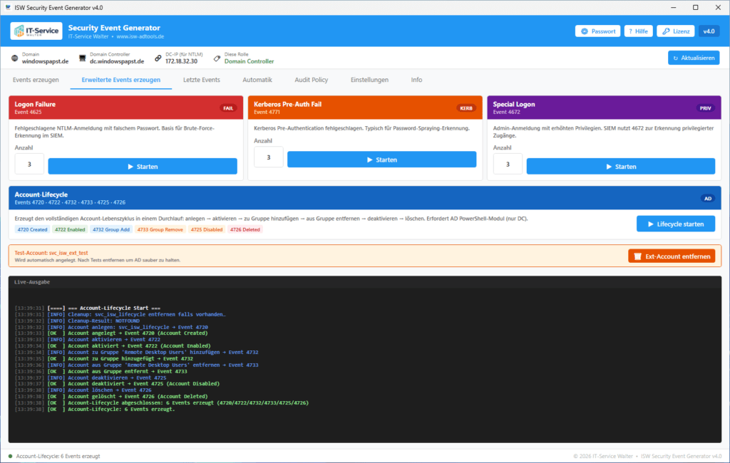This screenshot has height=463, width=730.
Task: Click log line Account aktiviert Event 4722
Action: (113, 345)
